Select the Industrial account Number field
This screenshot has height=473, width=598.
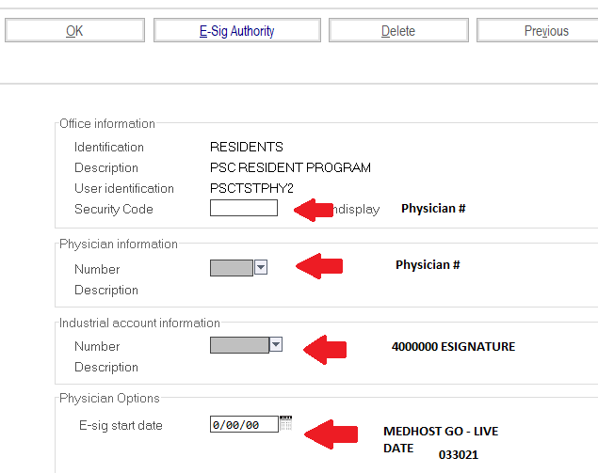[239, 345]
